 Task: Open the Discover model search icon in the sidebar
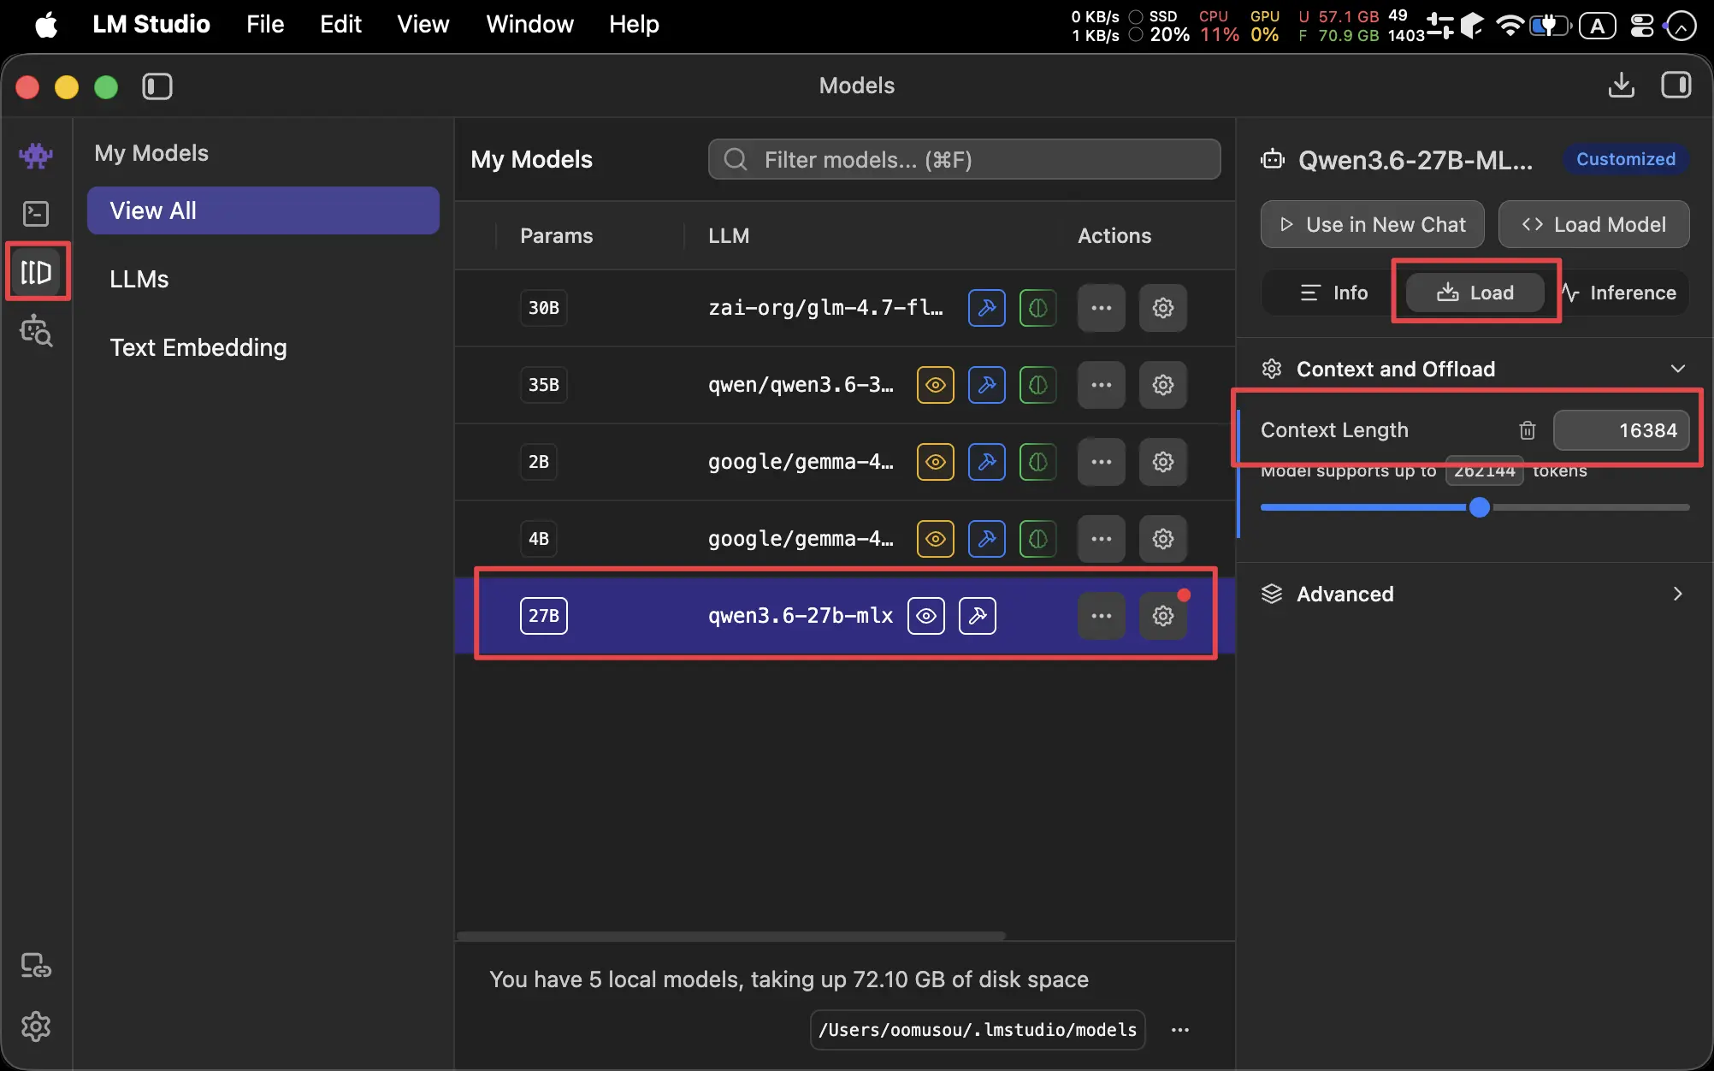(x=36, y=330)
